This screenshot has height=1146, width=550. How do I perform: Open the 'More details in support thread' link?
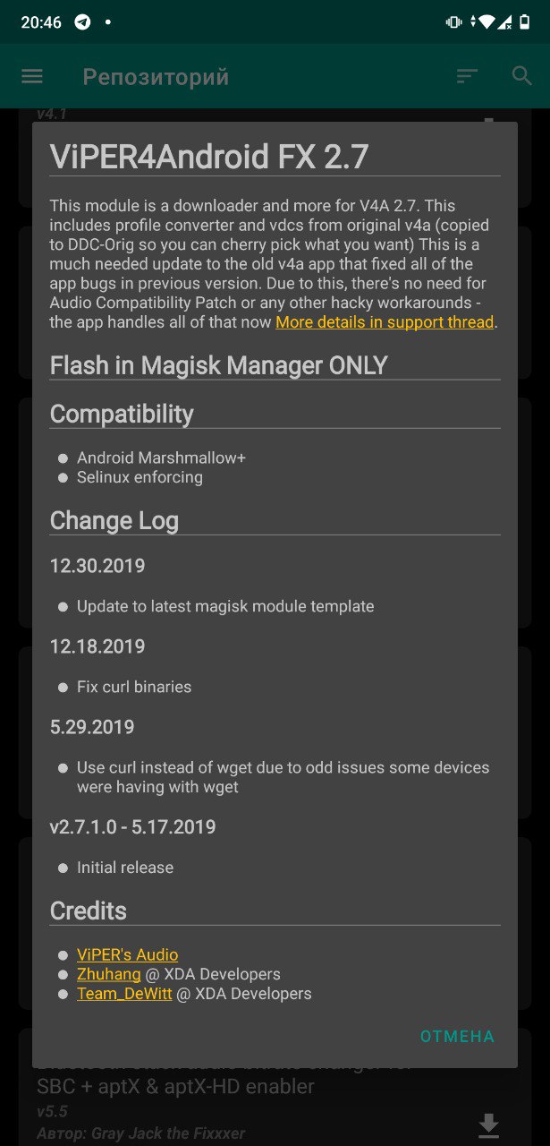(385, 321)
